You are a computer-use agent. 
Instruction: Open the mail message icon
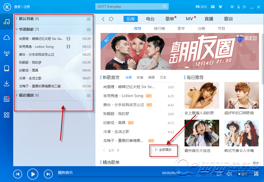(x=213, y=7)
